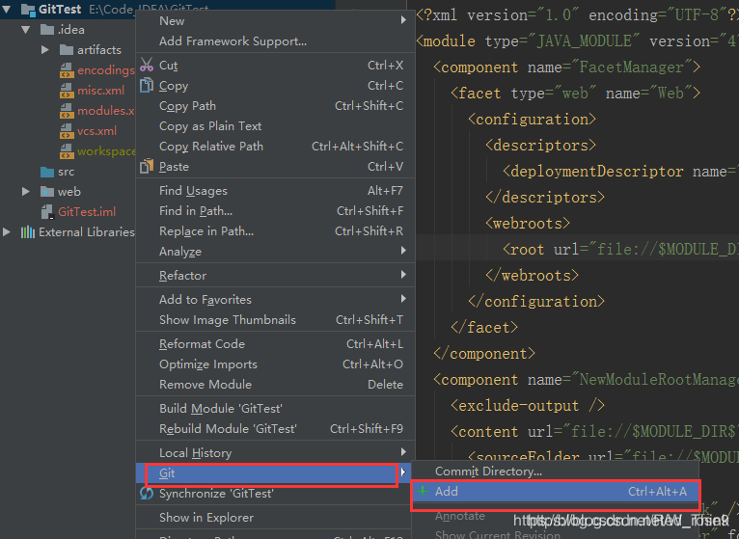The image size is (739, 539).
Task: Click the exclude-output tag line
Action: click(528, 405)
